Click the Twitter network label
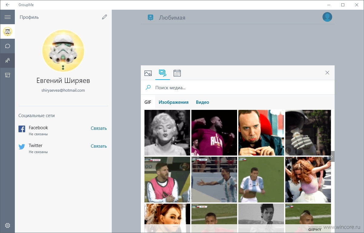The width and height of the screenshot is (364, 233). click(35, 146)
